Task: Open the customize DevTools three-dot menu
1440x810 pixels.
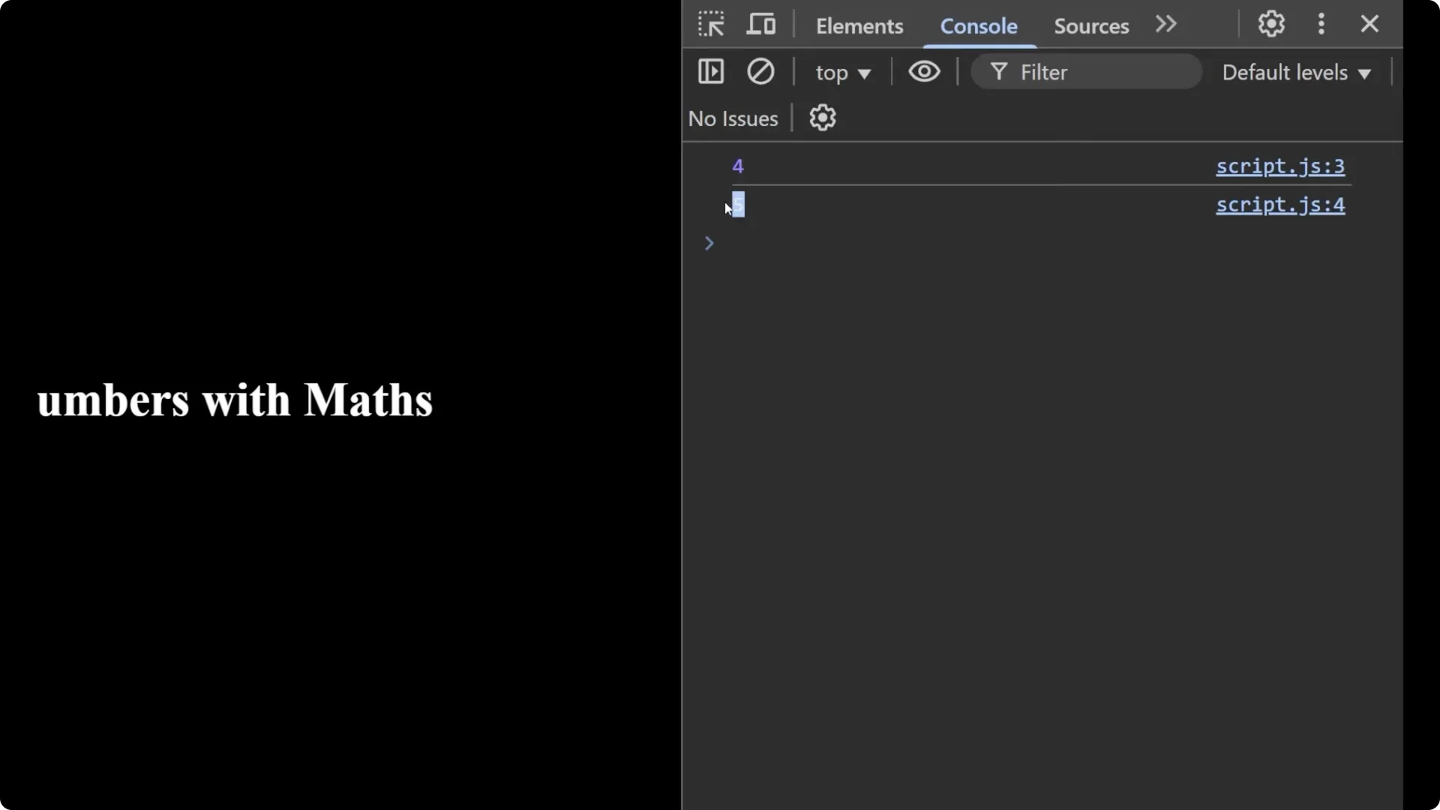Action: (1321, 24)
